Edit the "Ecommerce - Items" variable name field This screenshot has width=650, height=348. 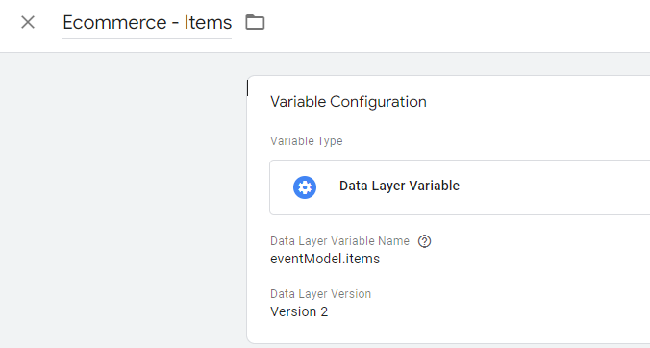(147, 23)
